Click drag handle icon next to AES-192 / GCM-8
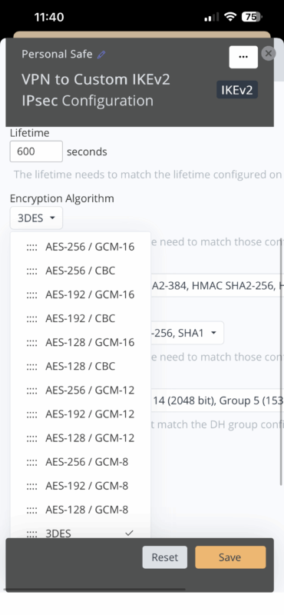Image resolution: width=284 pixels, height=615 pixels. pyautogui.click(x=32, y=487)
